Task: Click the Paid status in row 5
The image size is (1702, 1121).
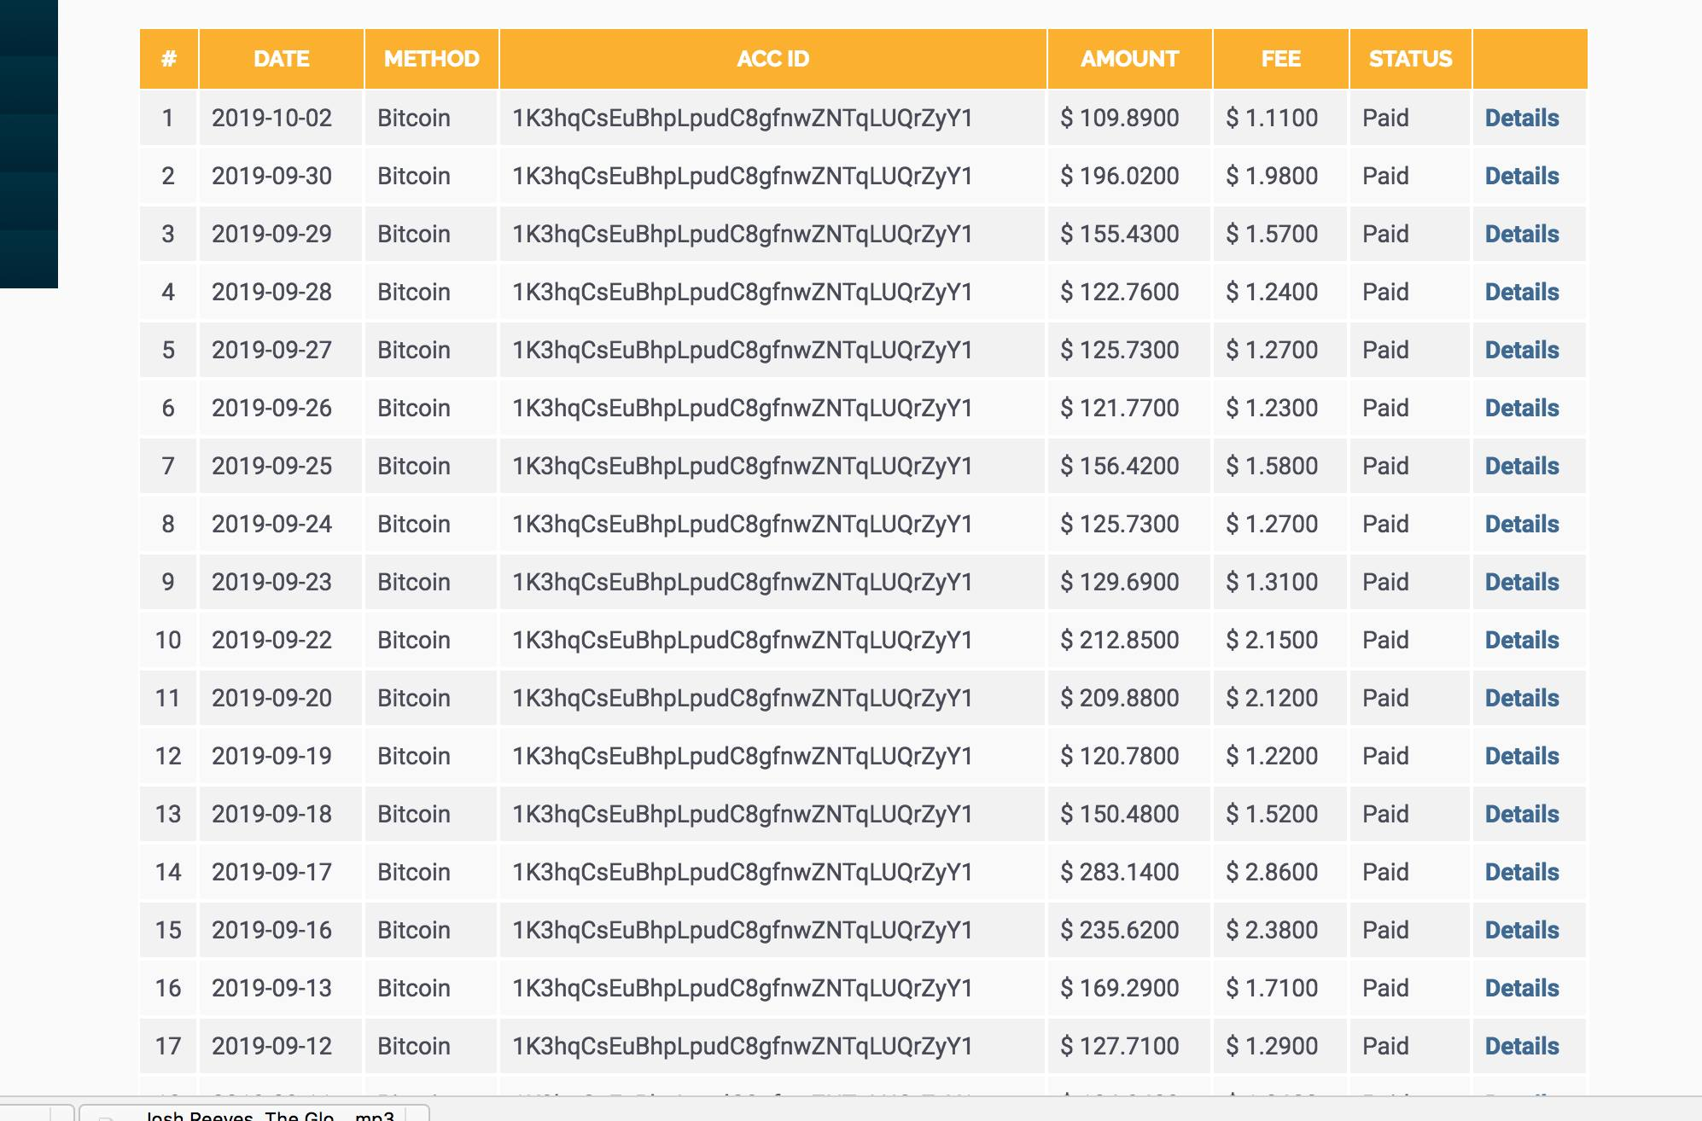Action: tap(1384, 350)
